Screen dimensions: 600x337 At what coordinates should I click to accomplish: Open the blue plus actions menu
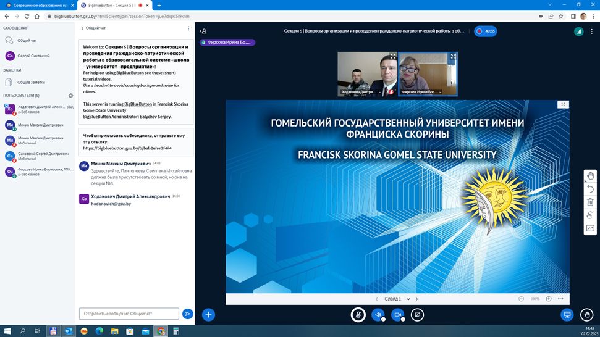coord(209,315)
